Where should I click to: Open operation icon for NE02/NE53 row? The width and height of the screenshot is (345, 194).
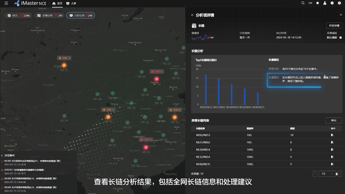332,135
